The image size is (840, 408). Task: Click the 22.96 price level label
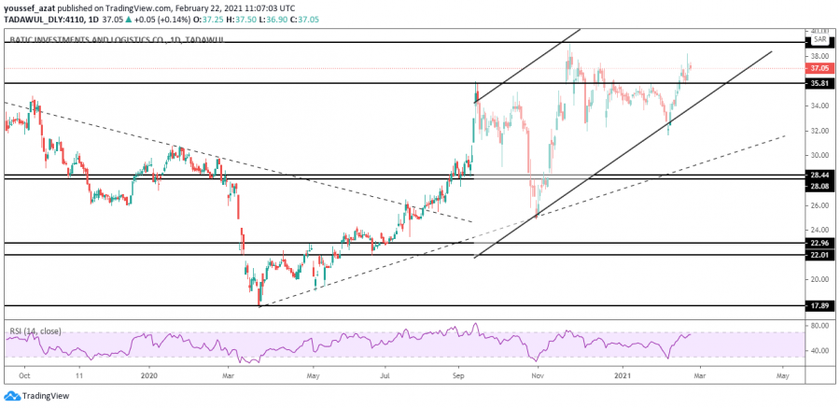point(820,244)
